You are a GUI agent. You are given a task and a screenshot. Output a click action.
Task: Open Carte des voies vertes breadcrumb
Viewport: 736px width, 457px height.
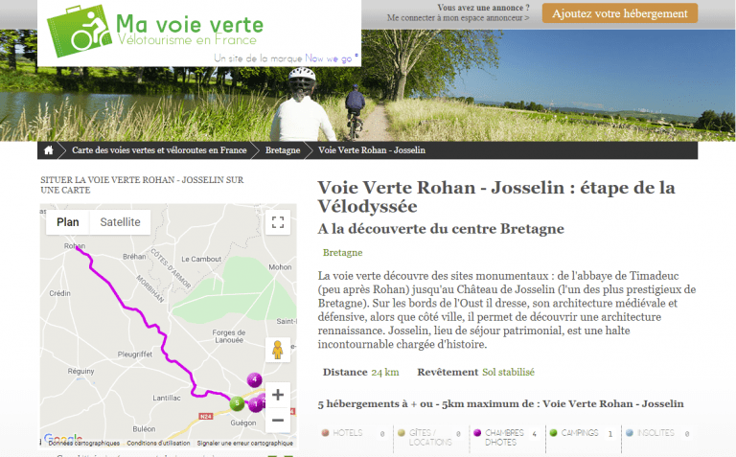point(159,150)
